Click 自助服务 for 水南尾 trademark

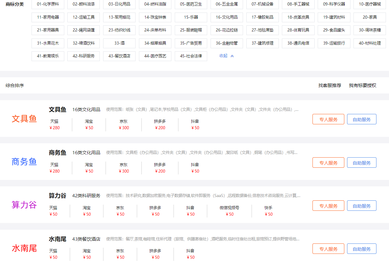coord(361,249)
